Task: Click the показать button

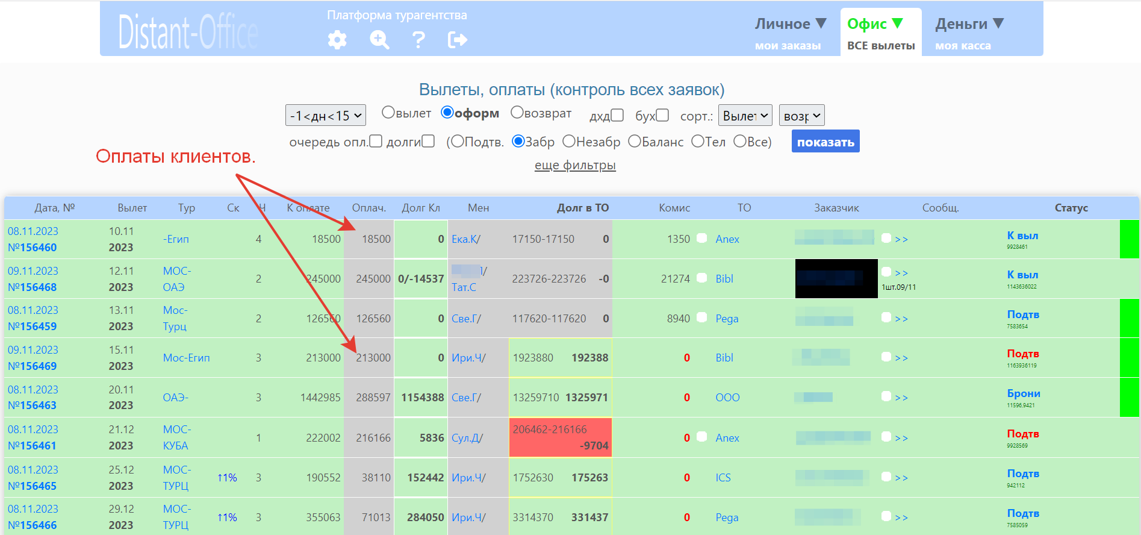Action: tap(825, 142)
